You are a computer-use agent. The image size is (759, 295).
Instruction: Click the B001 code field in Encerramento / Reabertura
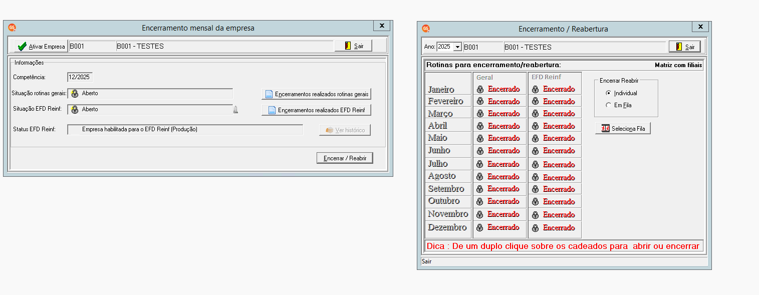[x=483, y=47]
